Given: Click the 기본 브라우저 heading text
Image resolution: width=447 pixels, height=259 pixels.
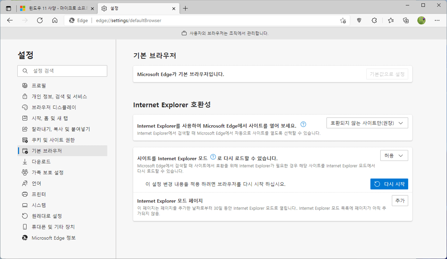Looking at the screenshot, I should coord(155,55).
